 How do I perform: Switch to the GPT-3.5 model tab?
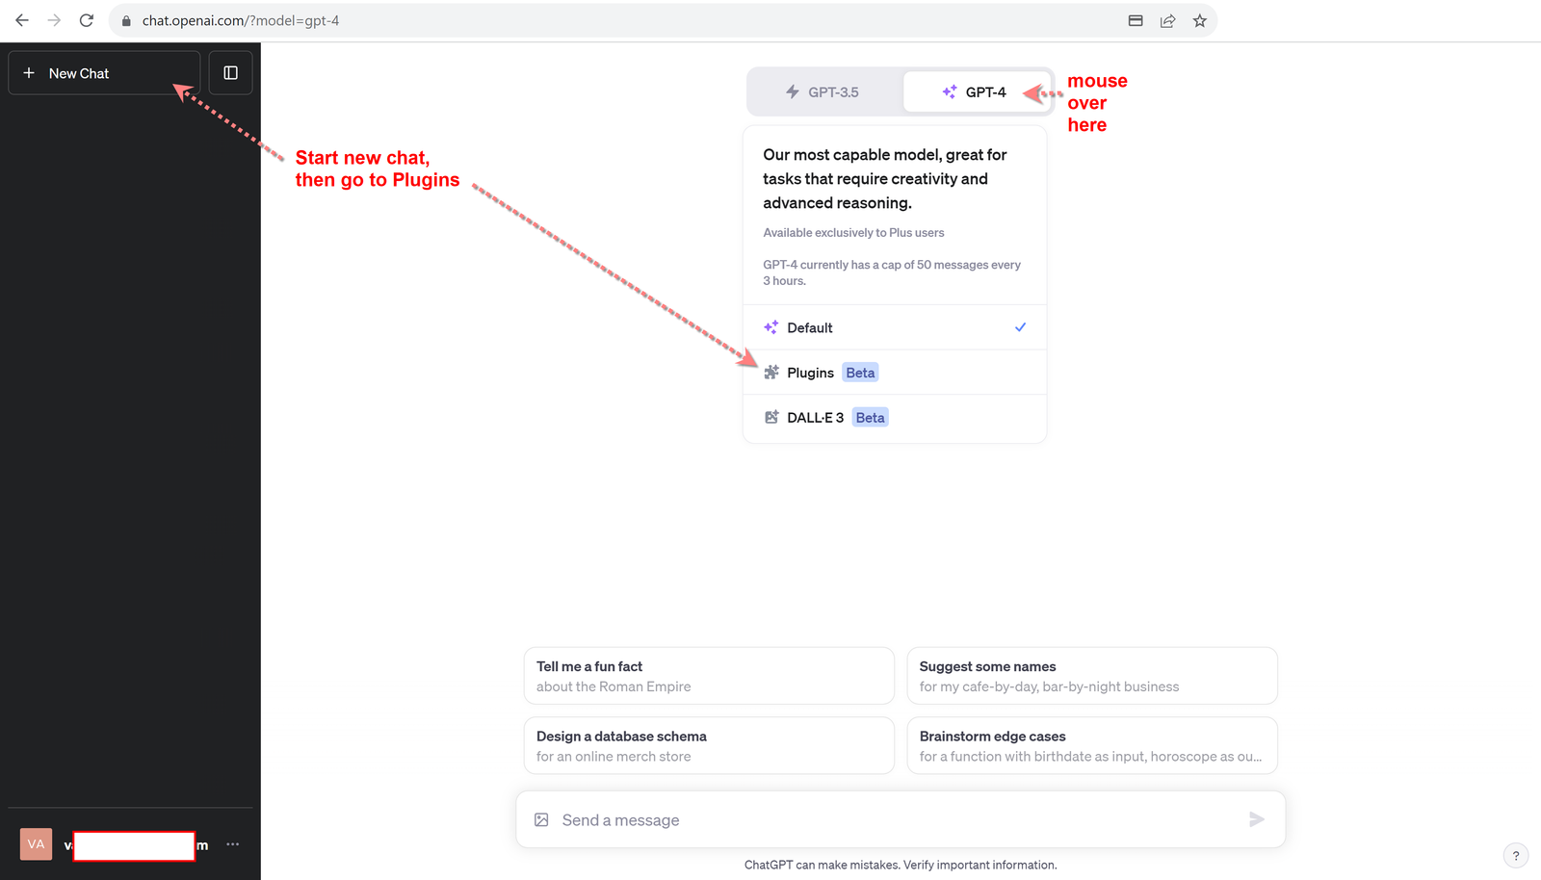[824, 91]
